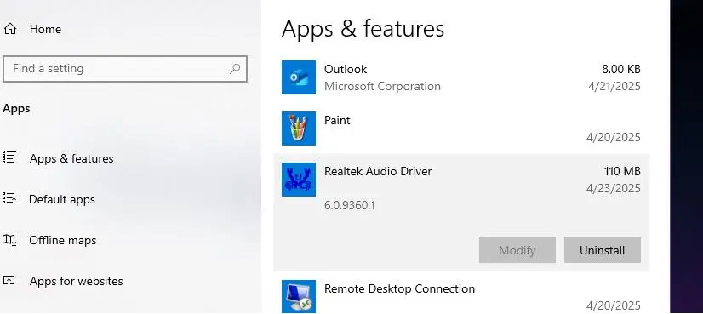Click the search magnifier icon
The width and height of the screenshot is (703, 314).
235,69
